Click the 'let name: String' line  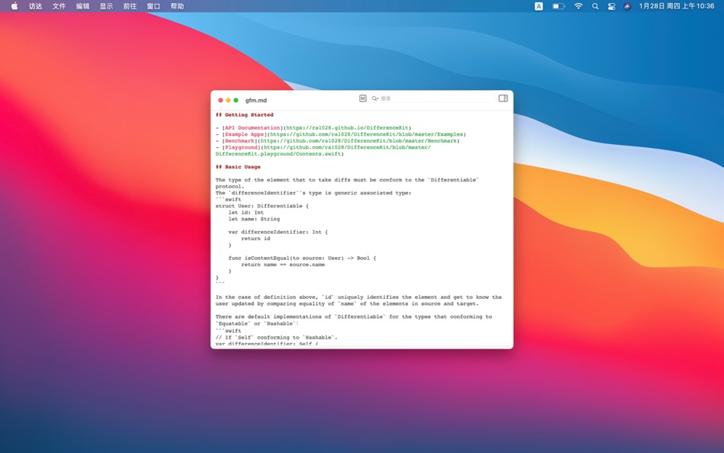pyautogui.click(x=254, y=219)
